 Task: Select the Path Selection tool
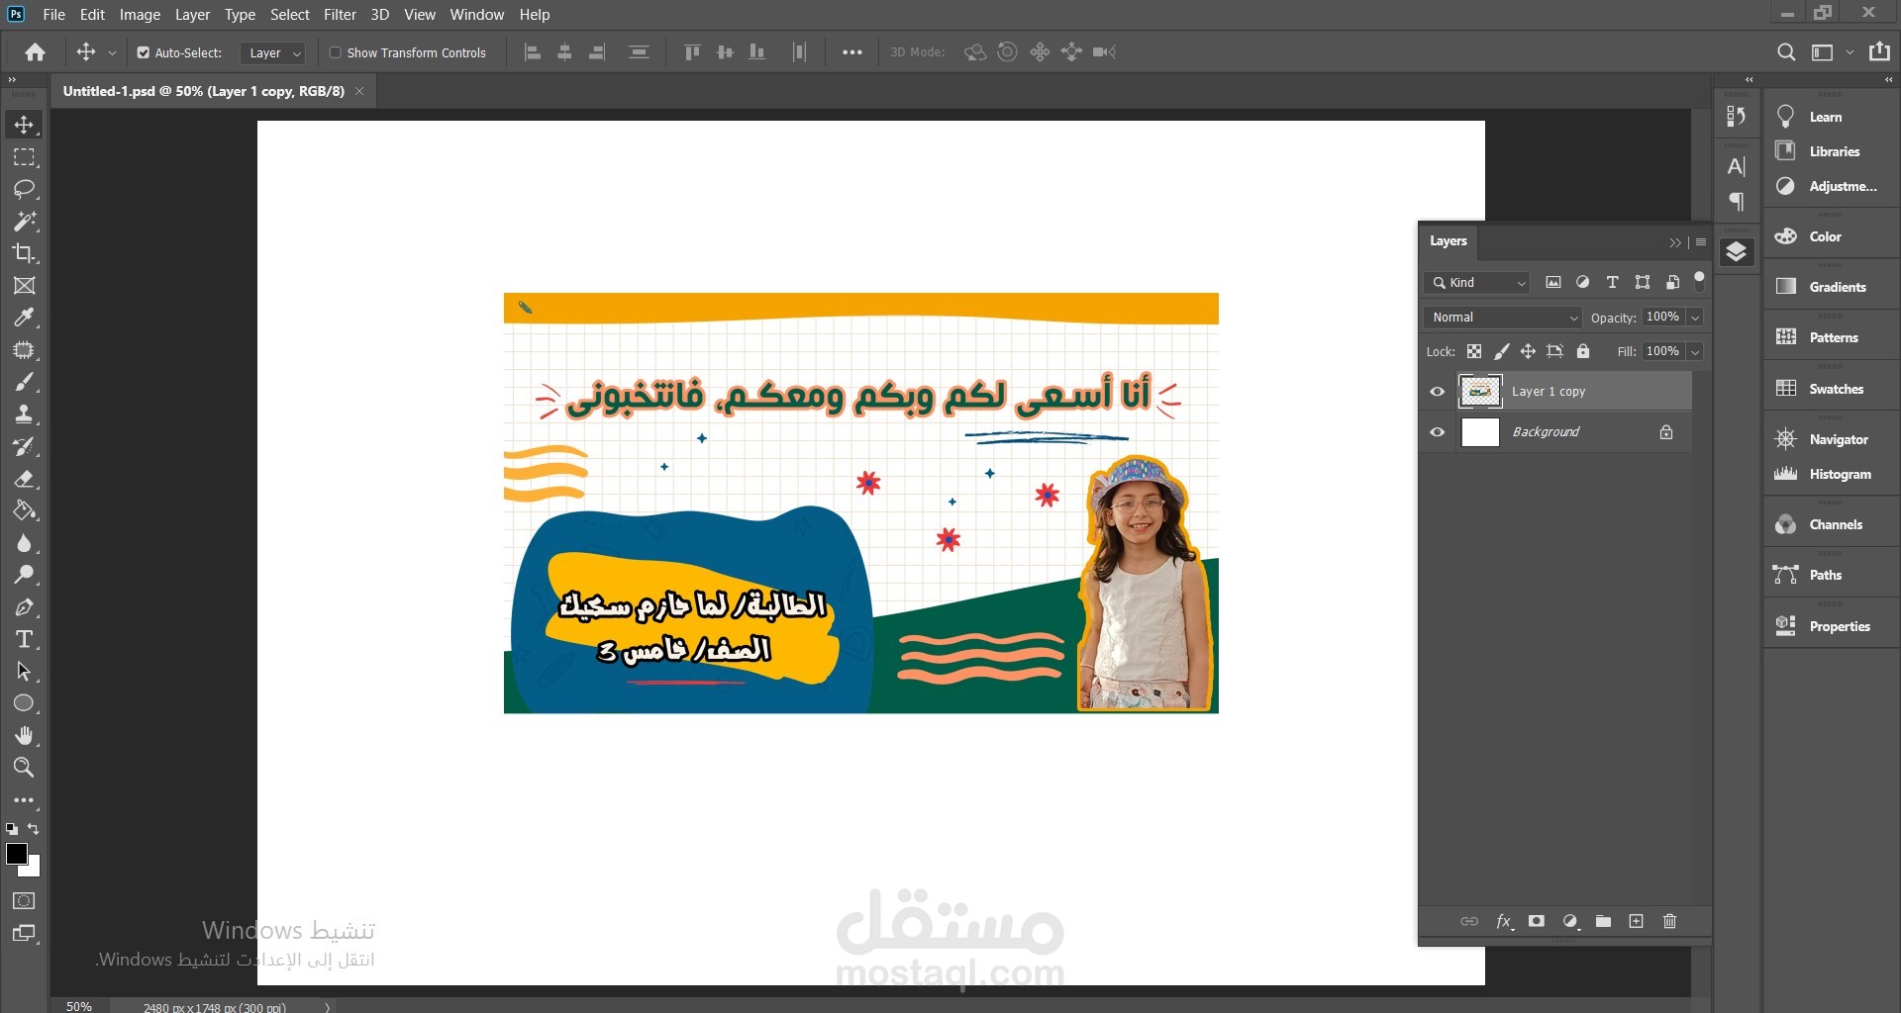coord(24,672)
